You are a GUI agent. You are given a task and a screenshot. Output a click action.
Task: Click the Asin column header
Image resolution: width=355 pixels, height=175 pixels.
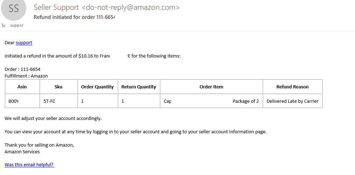point(22,87)
